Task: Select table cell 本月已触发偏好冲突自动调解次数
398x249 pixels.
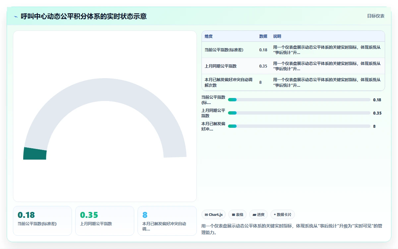Action: pos(229,82)
